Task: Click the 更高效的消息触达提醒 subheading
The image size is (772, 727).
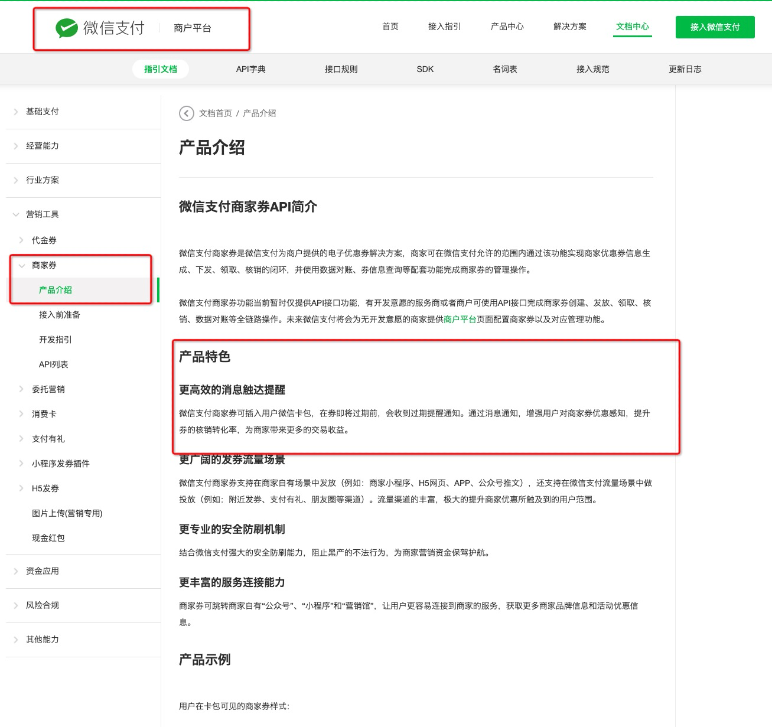Action: click(232, 390)
